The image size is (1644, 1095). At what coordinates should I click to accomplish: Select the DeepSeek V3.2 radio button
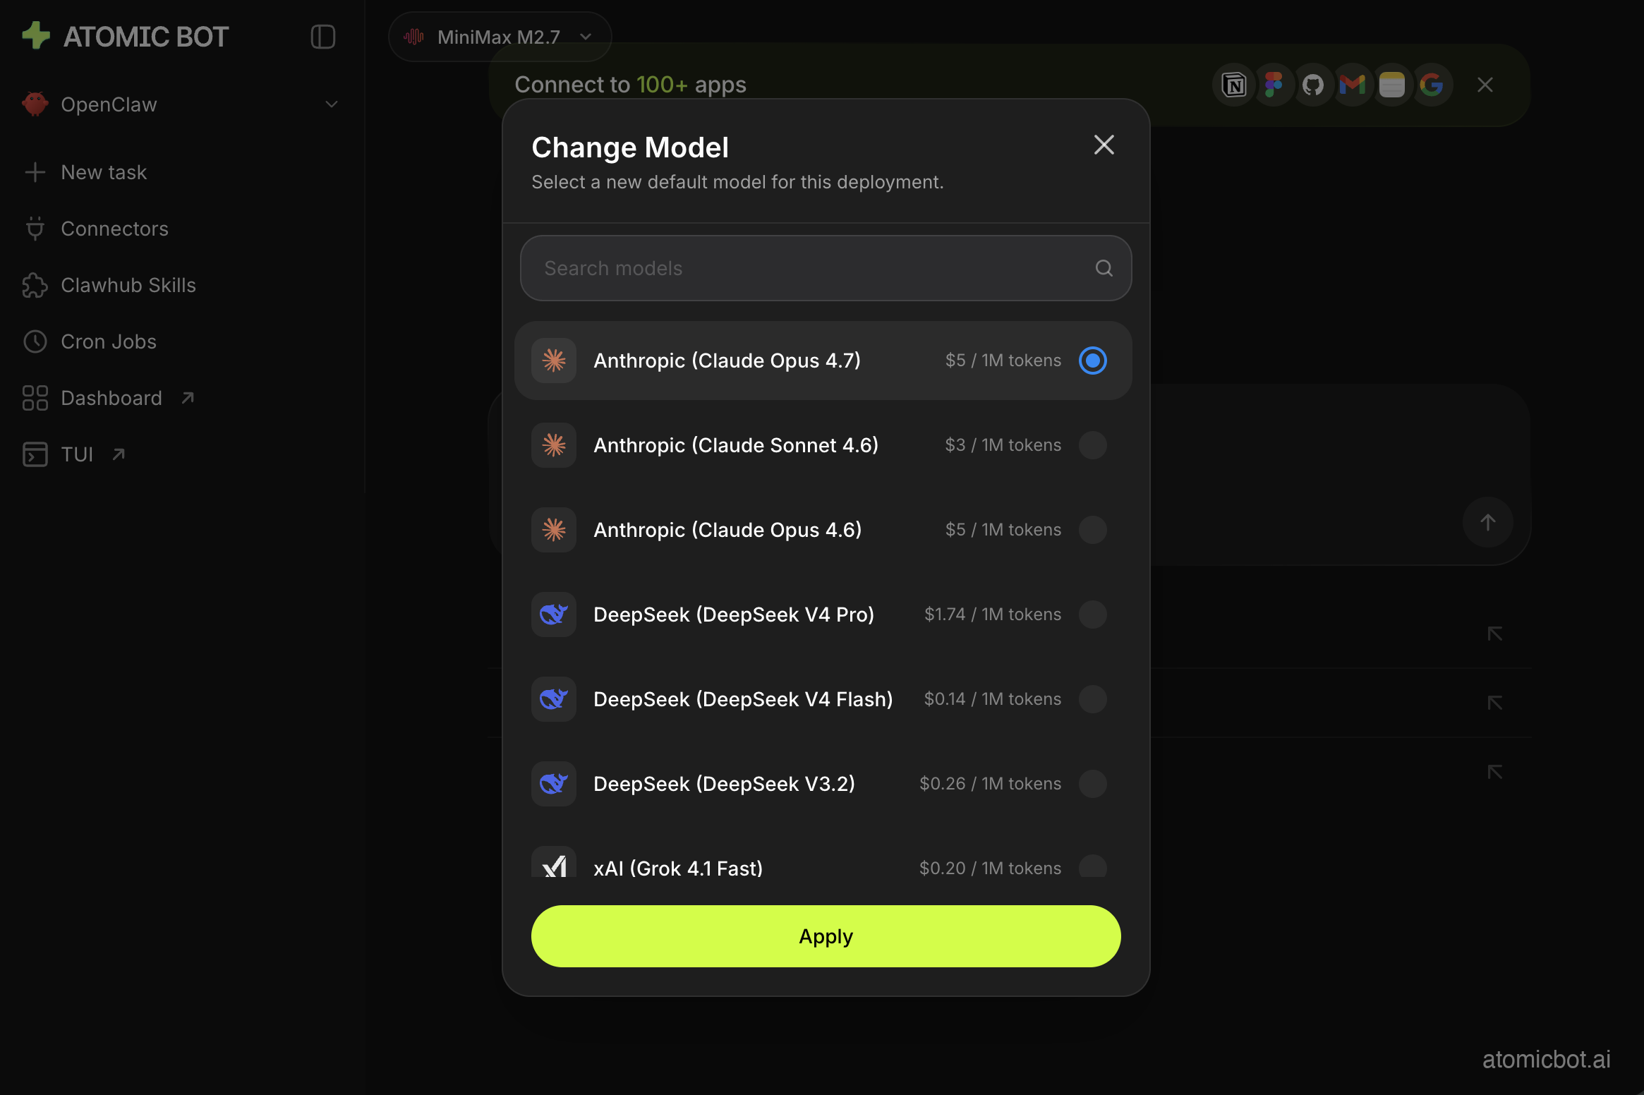[1093, 784]
